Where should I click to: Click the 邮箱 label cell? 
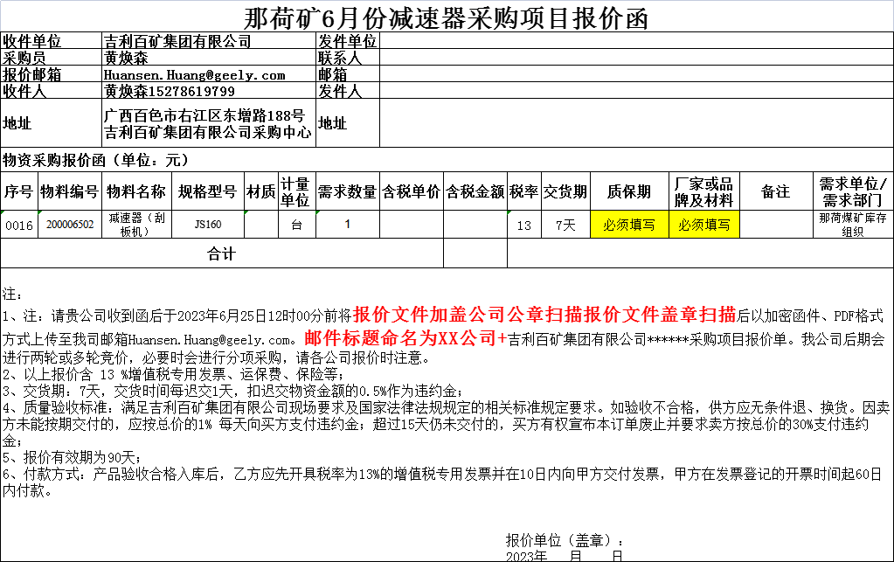(x=348, y=74)
